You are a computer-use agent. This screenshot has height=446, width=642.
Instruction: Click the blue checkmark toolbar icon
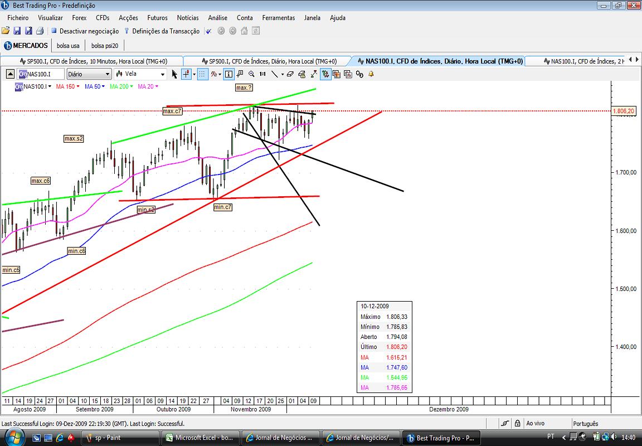click(x=208, y=31)
